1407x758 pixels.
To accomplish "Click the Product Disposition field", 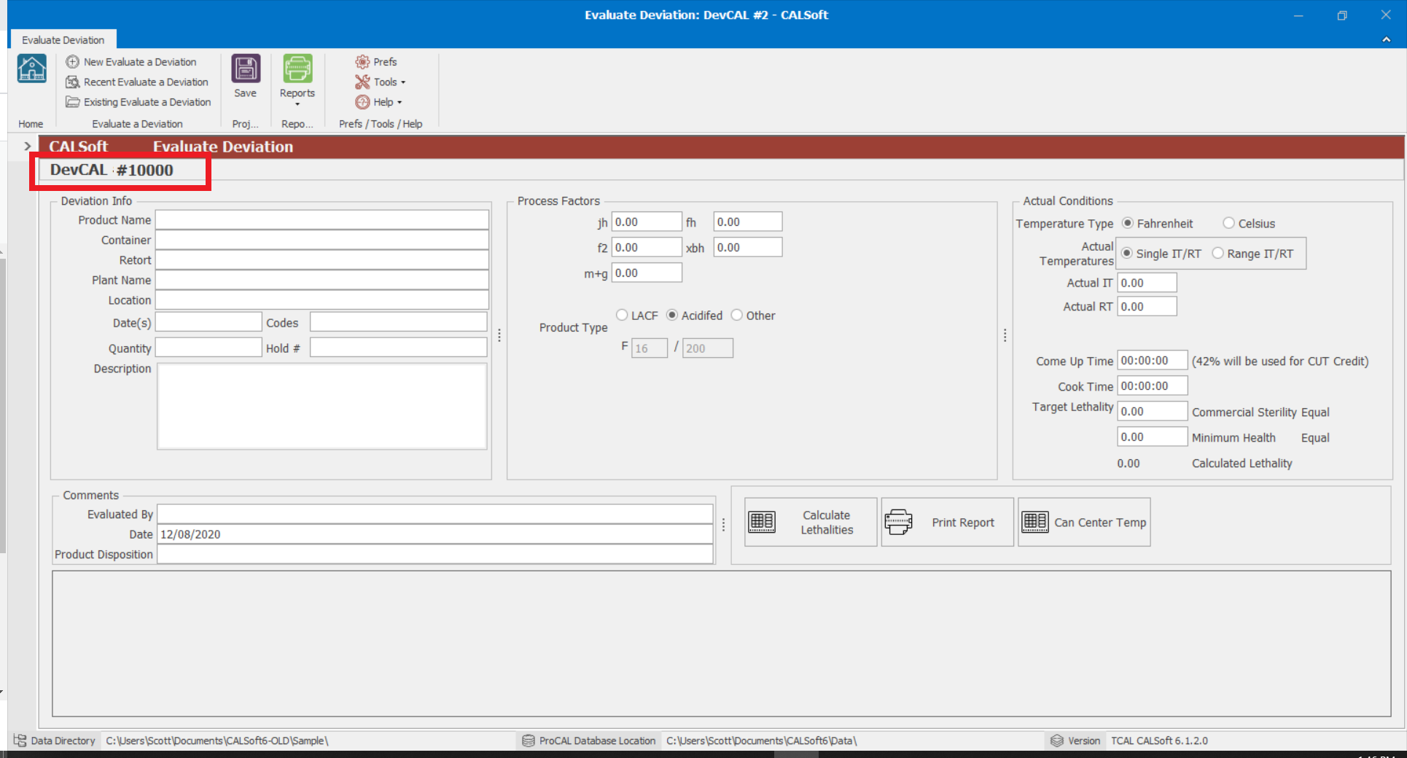I will [435, 554].
